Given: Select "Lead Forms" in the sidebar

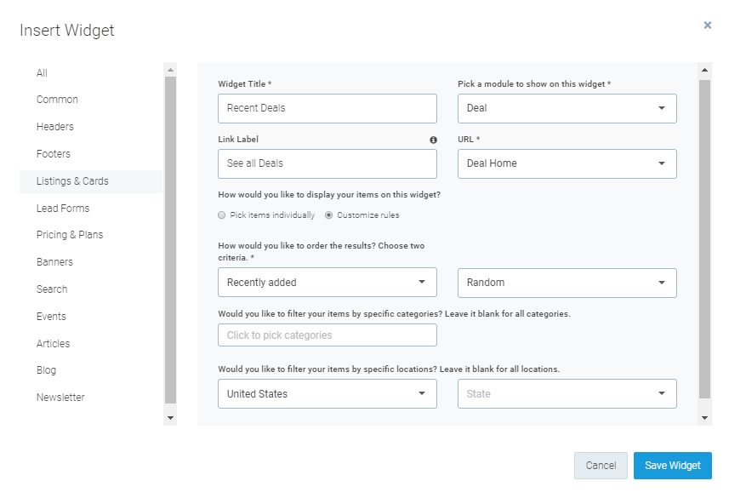Looking at the screenshot, I should point(62,208).
